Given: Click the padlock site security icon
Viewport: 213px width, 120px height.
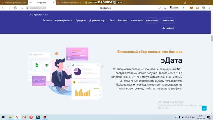Looking at the screenshot, I should [27, 8].
